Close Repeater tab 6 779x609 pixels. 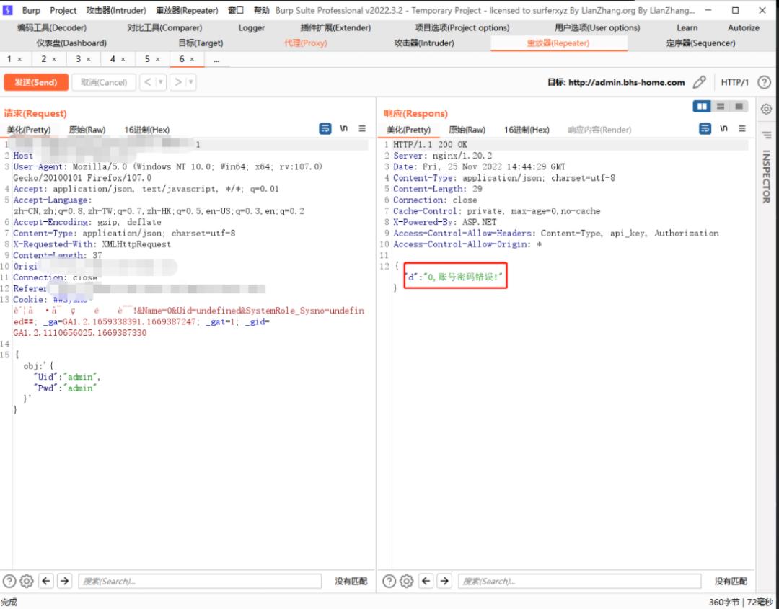(192, 59)
